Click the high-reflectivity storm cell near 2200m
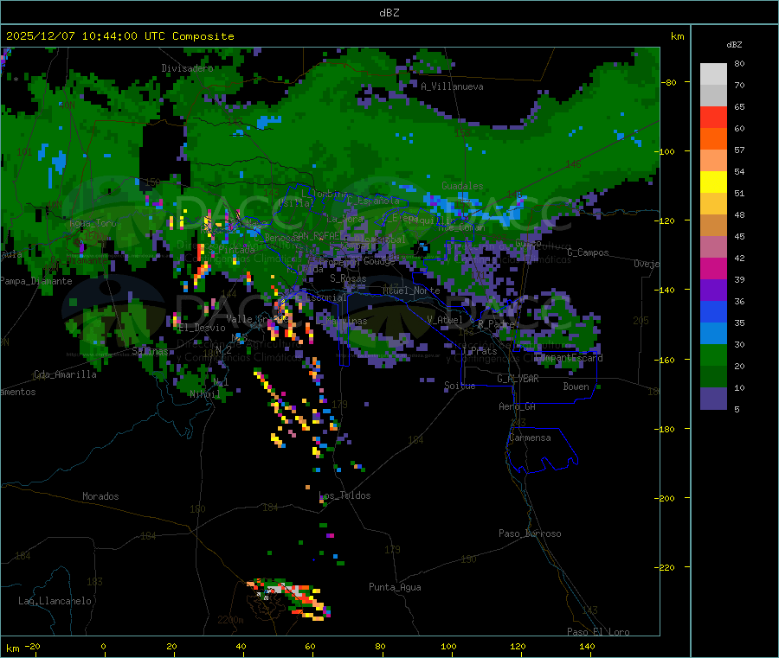This screenshot has height=658, width=779. pyautogui.click(x=289, y=598)
